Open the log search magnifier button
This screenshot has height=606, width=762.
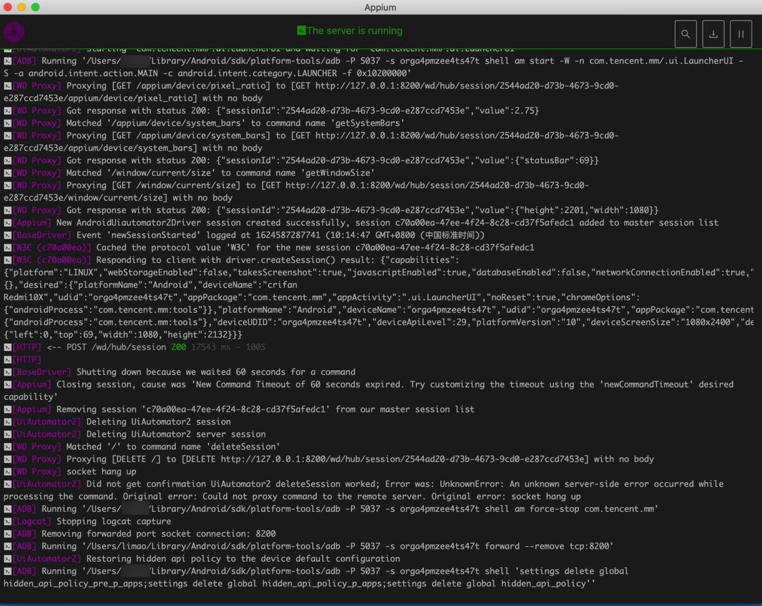pyautogui.click(x=685, y=34)
